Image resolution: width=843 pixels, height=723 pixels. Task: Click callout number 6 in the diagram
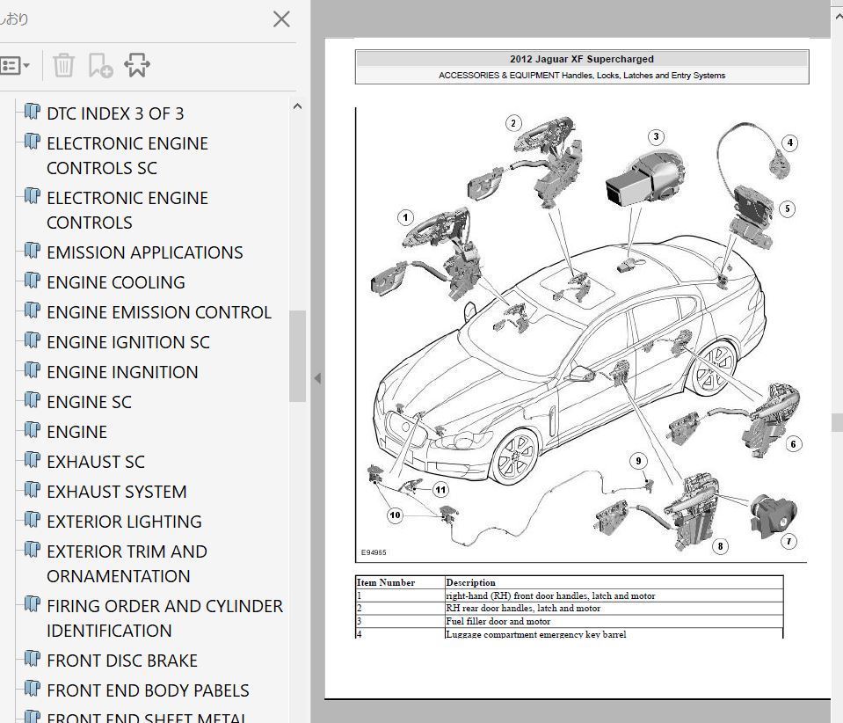[x=793, y=444]
